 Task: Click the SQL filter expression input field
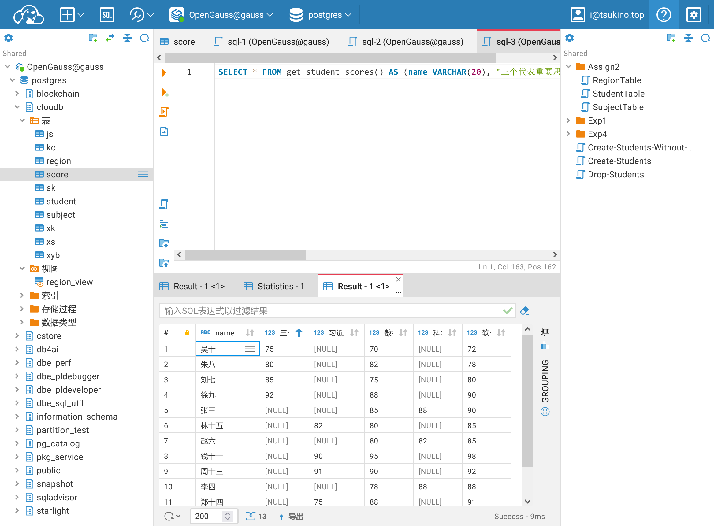(329, 310)
